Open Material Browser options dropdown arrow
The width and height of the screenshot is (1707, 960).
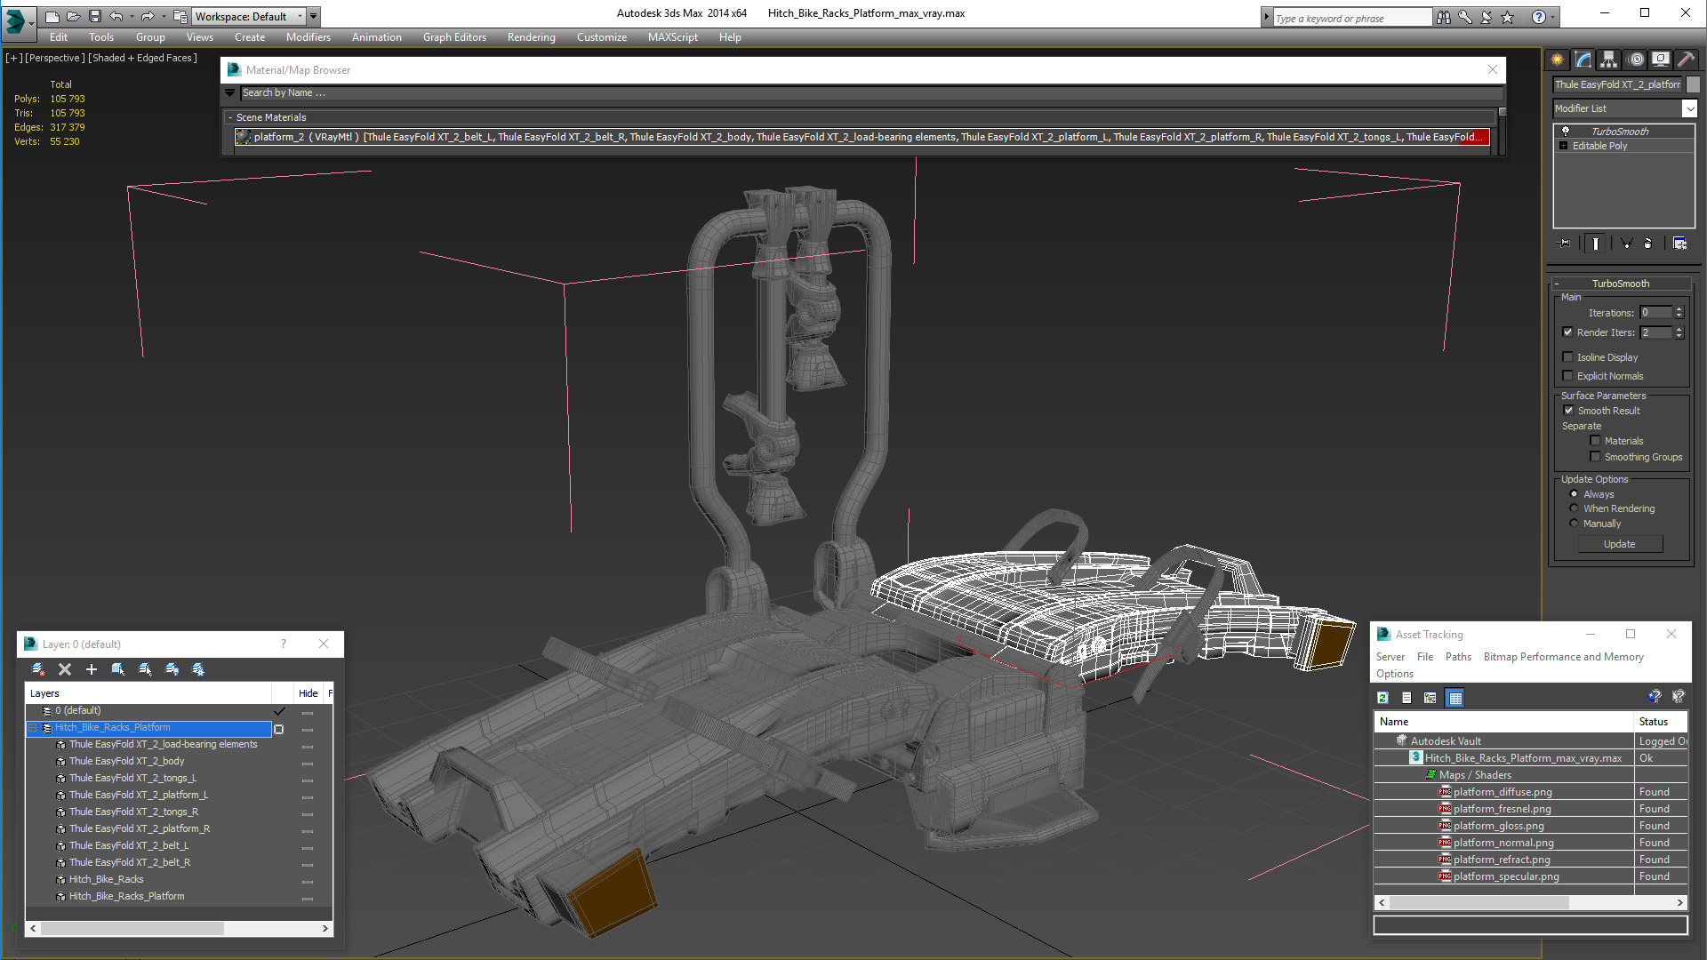tap(230, 92)
